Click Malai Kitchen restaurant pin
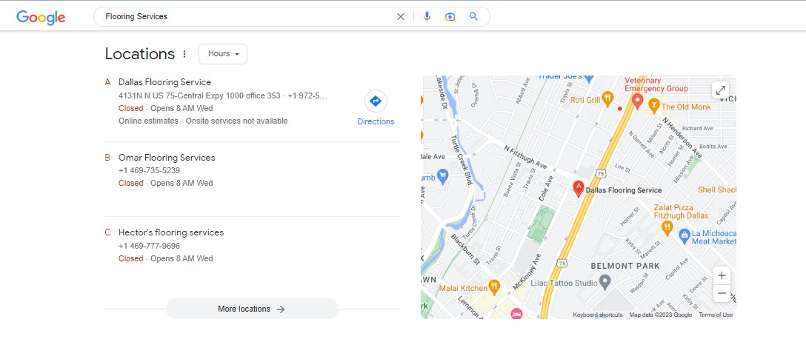 click(494, 287)
